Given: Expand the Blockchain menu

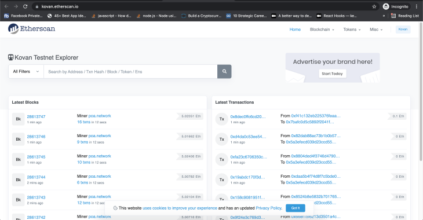Looking at the screenshot, I should [x=322, y=30].
